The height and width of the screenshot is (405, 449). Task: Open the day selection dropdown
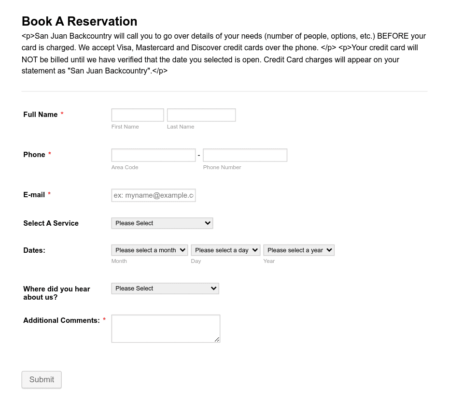tap(225, 250)
